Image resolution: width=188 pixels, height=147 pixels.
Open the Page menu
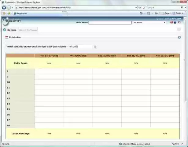(x=167, y=13)
